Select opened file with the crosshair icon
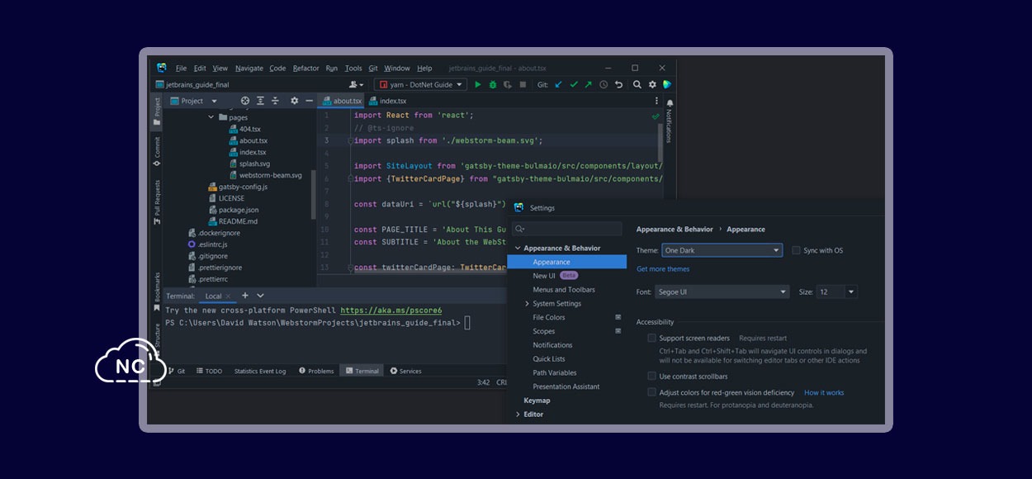The image size is (1032, 479). click(x=244, y=101)
